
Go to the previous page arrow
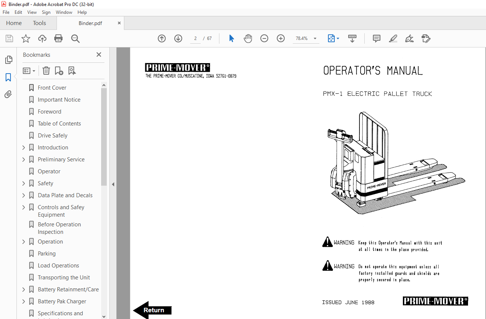(162, 38)
